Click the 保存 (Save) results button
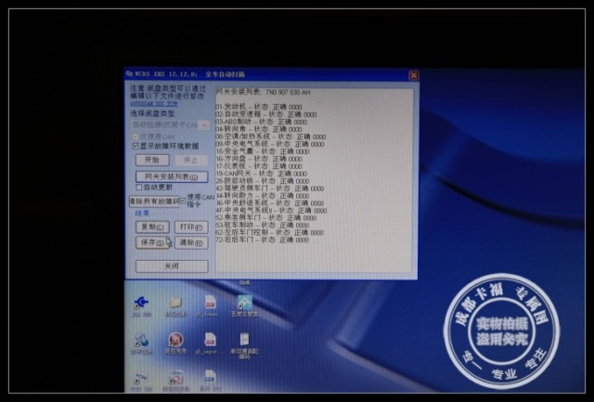The width and height of the screenshot is (594, 402). [x=152, y=242]
